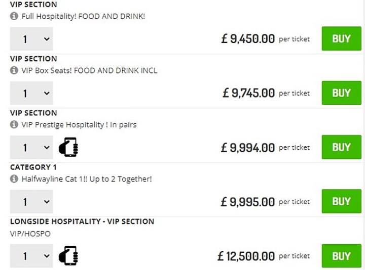This screenshot has height=270, width=365.
Task: Buy the £9,745.00 VIP Box Seats ticket
Action: point(341,93)
